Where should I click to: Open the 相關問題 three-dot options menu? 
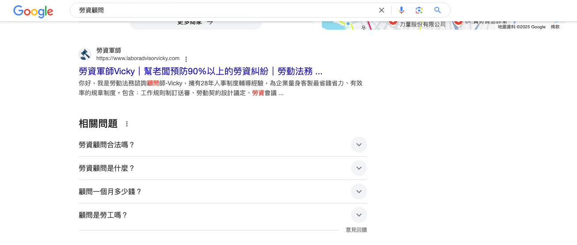pos(127,124)
